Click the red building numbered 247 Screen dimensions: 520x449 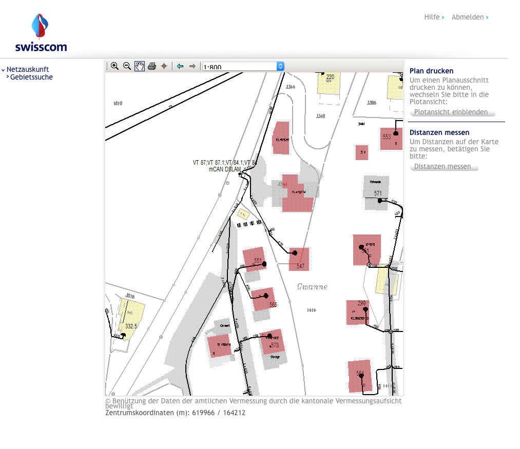pyautogui.click(x=299, y=260)
